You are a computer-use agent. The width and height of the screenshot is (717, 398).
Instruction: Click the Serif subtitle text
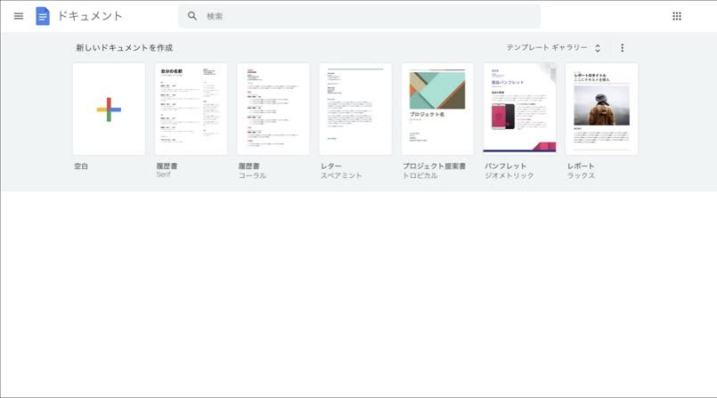tap(163, 175)
